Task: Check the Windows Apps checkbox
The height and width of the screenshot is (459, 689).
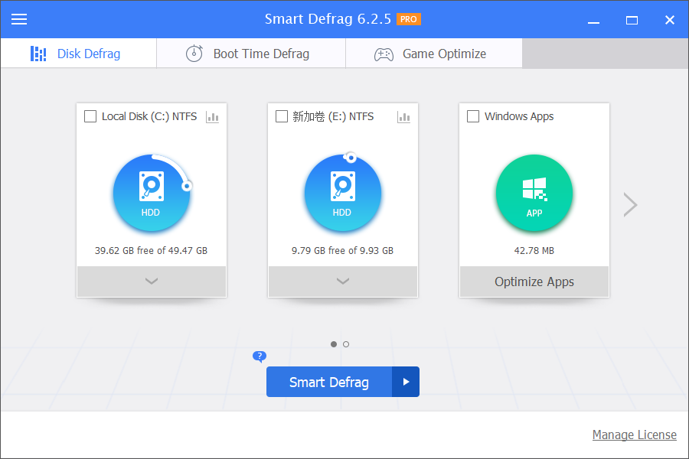Action: point(473,116)
